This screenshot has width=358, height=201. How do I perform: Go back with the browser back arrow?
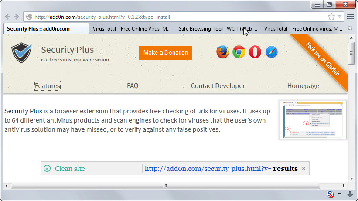[7, 17]
